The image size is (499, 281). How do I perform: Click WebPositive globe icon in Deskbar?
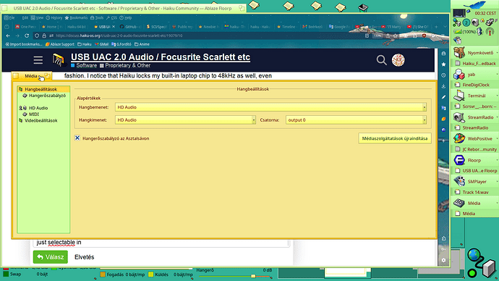(x=459, y=138)
